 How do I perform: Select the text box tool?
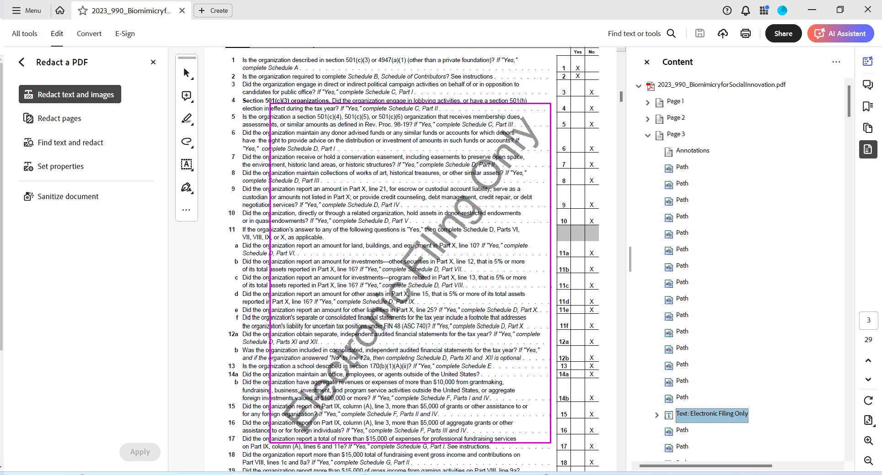coord(187,164)
